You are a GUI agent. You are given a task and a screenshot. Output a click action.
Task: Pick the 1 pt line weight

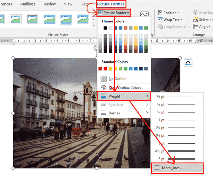[x=177, y=120]
